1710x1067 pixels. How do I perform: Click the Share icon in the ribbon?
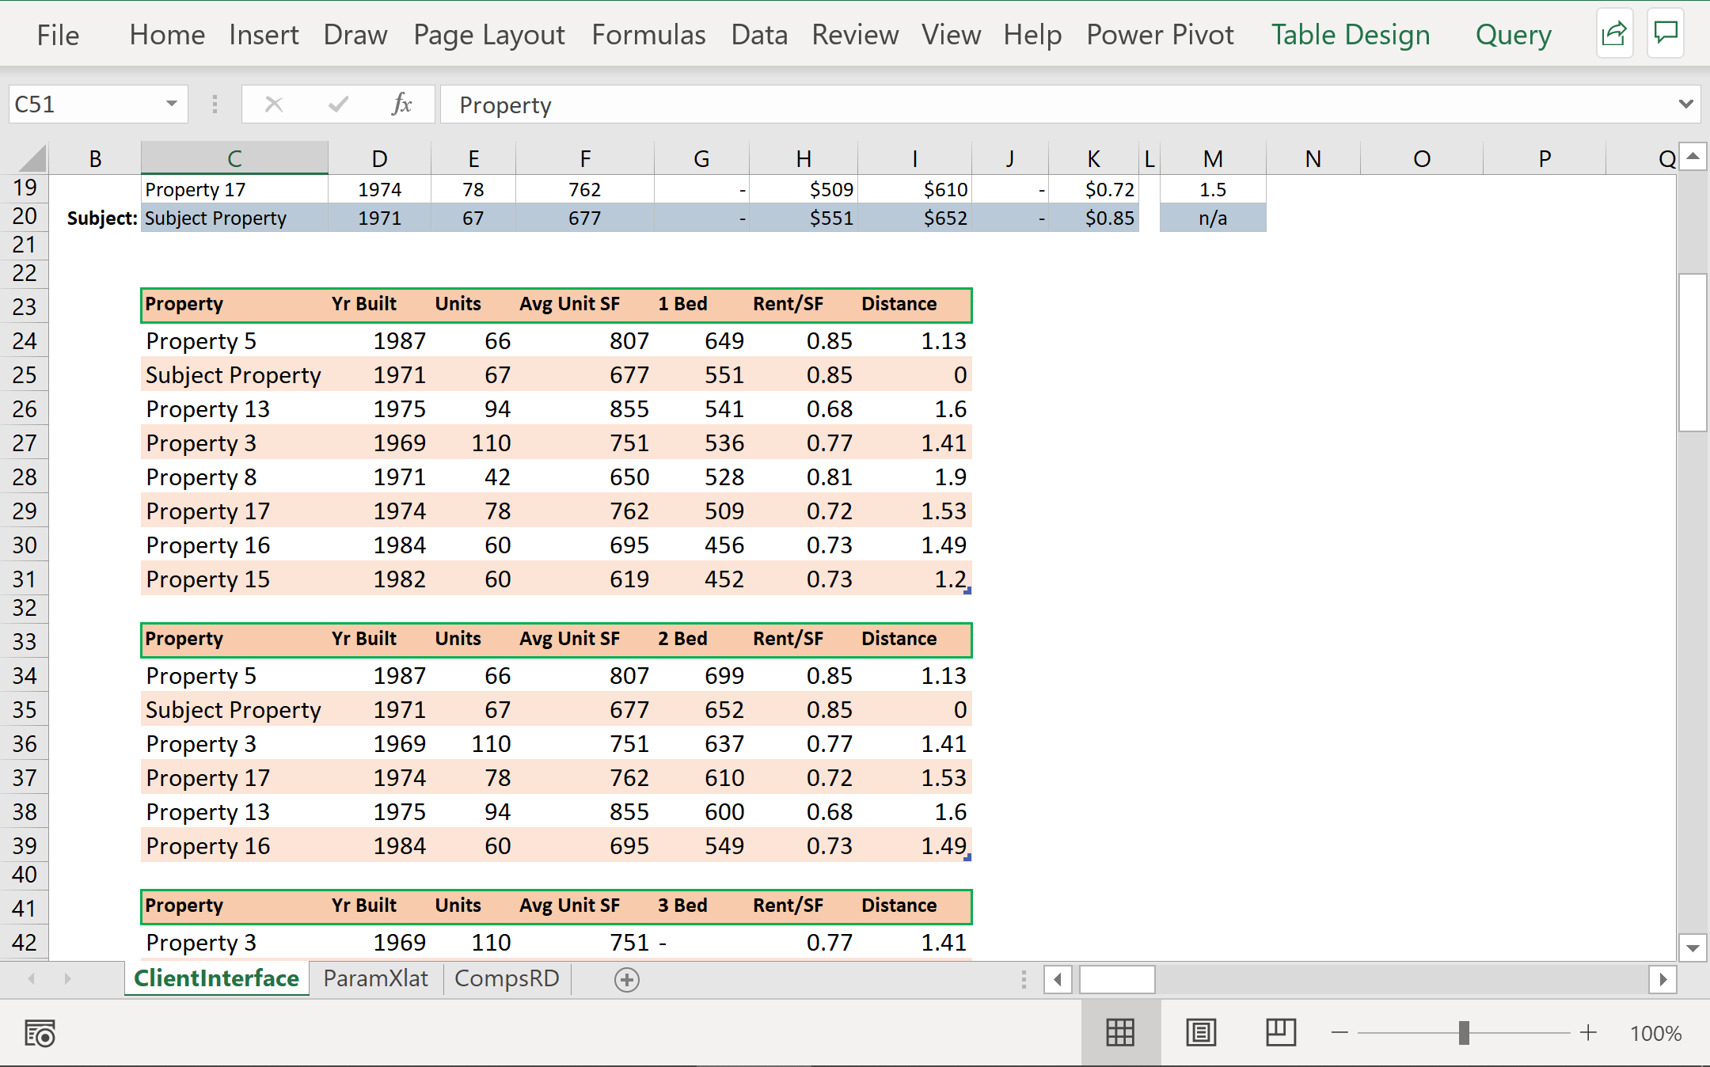(1614, 34)
